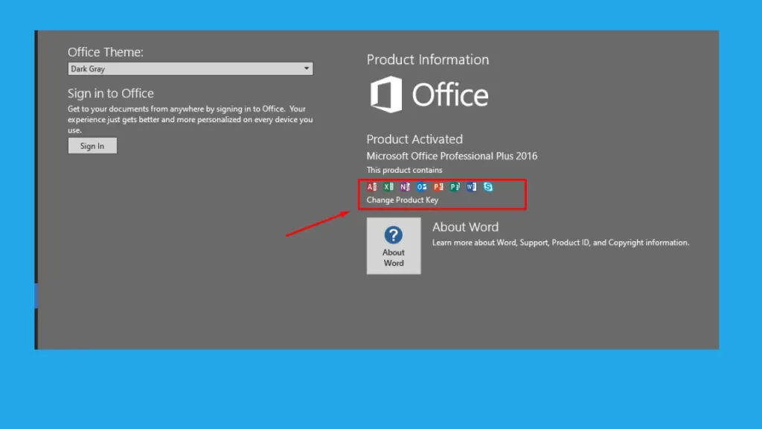Click the Sign In button
Image resolution: width=762 pixels, height=429 pixels.
92,146
